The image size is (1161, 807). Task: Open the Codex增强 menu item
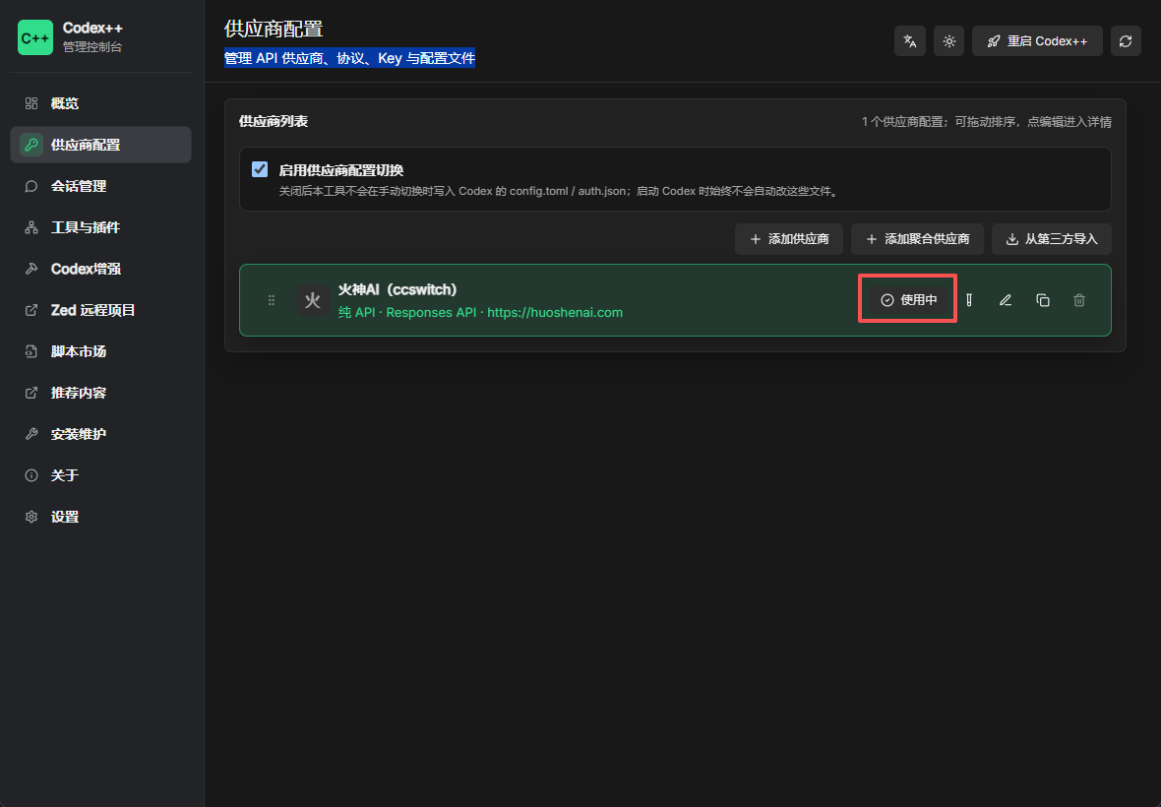tap(100, 269)
